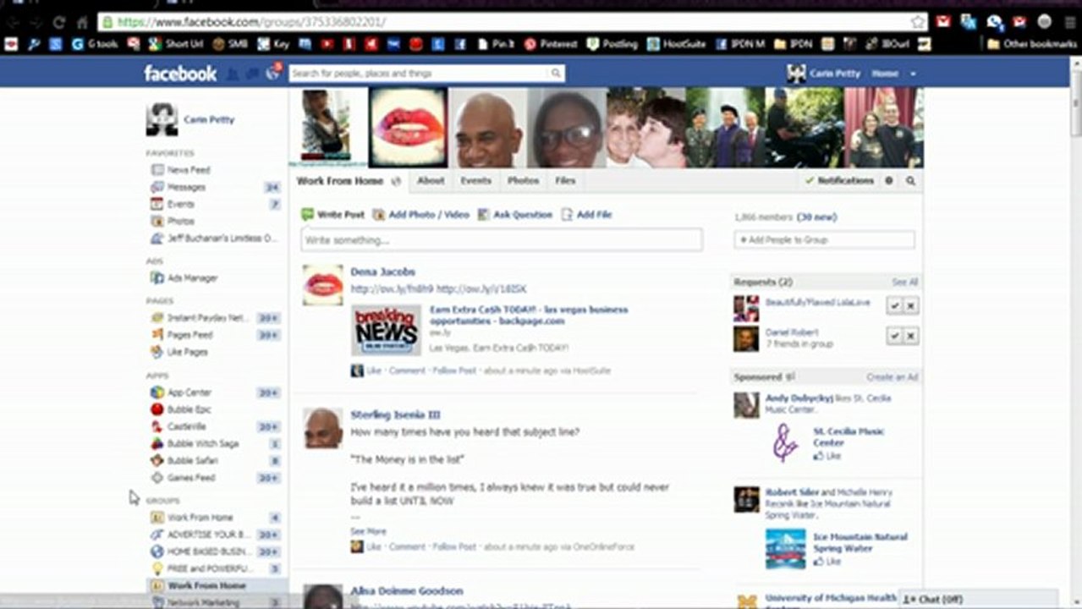Decline BeautifullyFlawed LolaLove's join request
Viewport: 1082px width, 609px height.
(x=910, y=306)
